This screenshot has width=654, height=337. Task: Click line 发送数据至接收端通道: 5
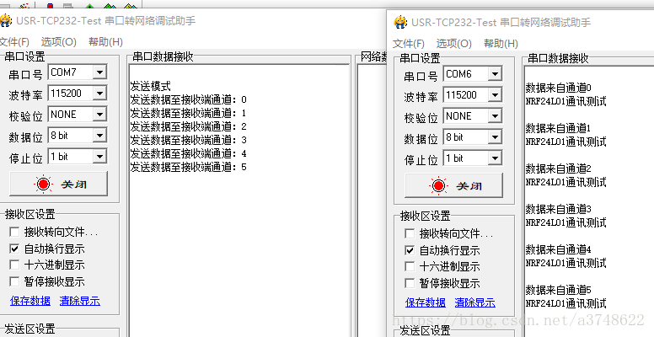(x=189, y=168)
